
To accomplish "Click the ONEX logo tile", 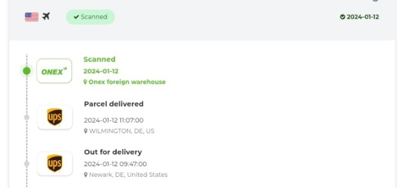I will pos(54,71).
